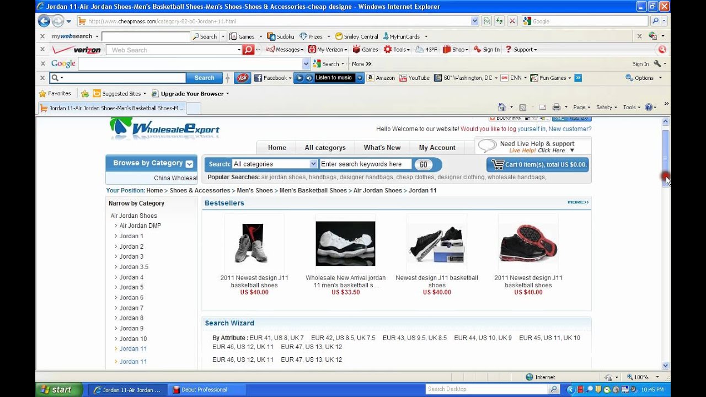The image size is (706, 397).
Task: Stop page loading with the red X icon
Action: pos(512,21)
